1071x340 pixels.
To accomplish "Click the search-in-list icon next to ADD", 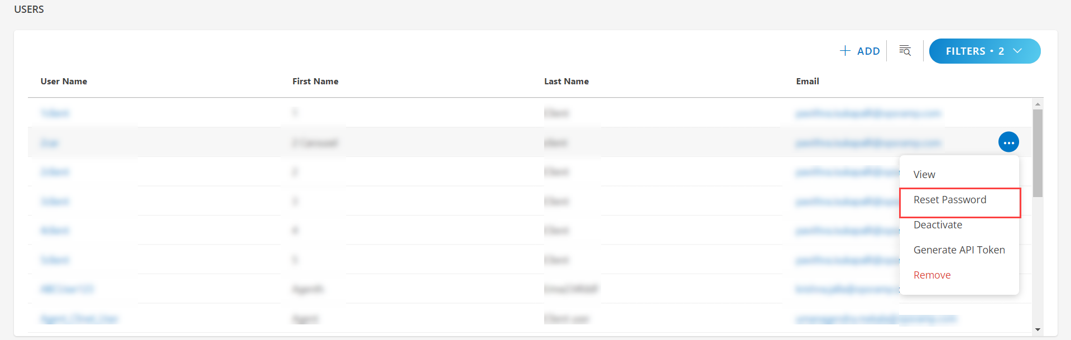I will click(x=904, y=50).
